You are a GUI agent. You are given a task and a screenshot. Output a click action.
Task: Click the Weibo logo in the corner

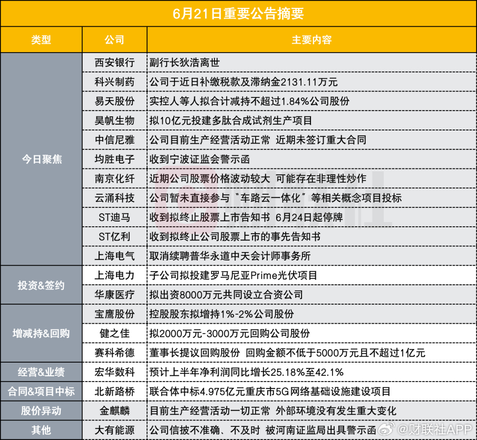click(387, 429)
